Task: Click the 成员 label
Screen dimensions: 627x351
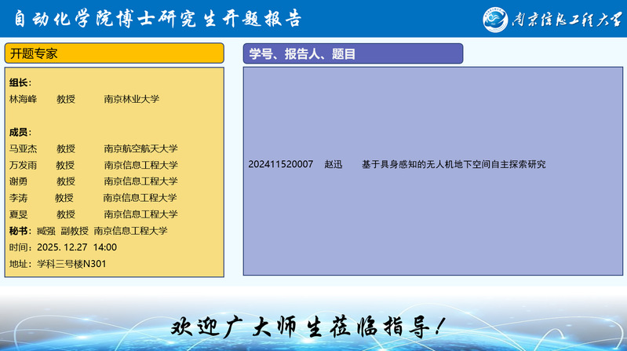Action: [20, 132]
